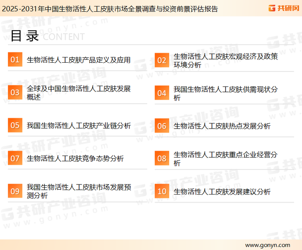Open chapter 全球及中国生物活性人工皮肤发展概述
The width and height of the screenshot is (302, 250).
point(79,93)
